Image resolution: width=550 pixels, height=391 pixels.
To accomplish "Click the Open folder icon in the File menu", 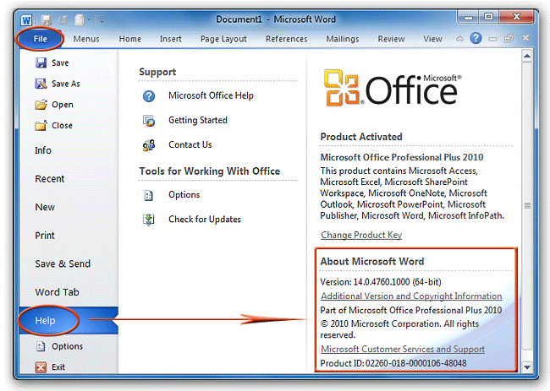I will point(41,105).
